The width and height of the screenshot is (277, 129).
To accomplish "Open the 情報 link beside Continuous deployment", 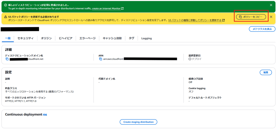I will tap(45, 115).
